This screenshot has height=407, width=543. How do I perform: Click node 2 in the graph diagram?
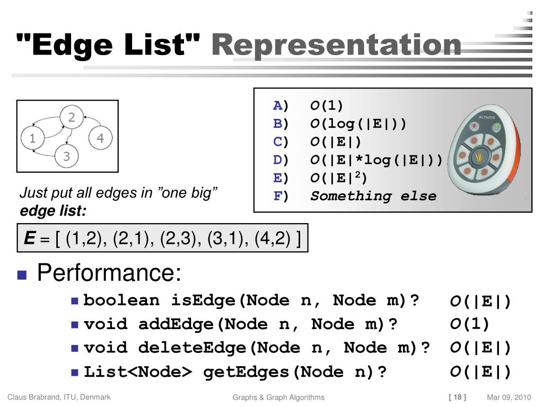pyautogui.click(x=72, y=117)
